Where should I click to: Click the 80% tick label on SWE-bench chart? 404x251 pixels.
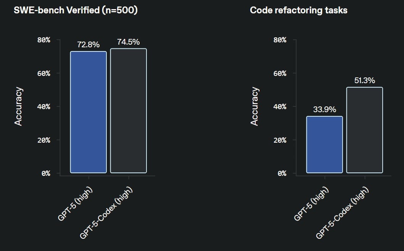tap(44, 40)
